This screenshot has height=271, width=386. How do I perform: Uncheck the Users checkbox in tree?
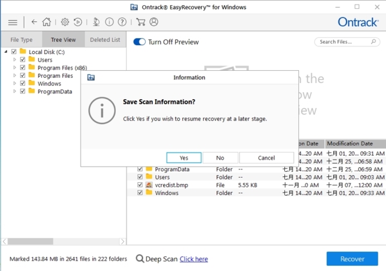point(23,59)
